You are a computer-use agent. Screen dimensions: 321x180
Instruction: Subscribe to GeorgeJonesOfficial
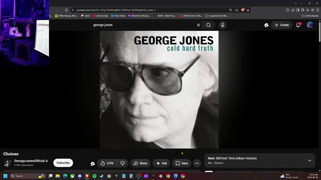[63, 163]
